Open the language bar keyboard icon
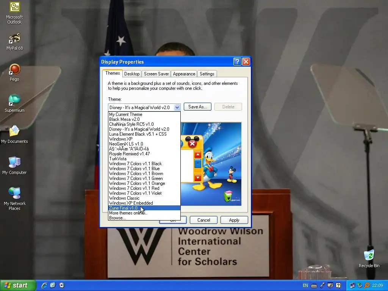388x291 pixels. pos(314,286)
